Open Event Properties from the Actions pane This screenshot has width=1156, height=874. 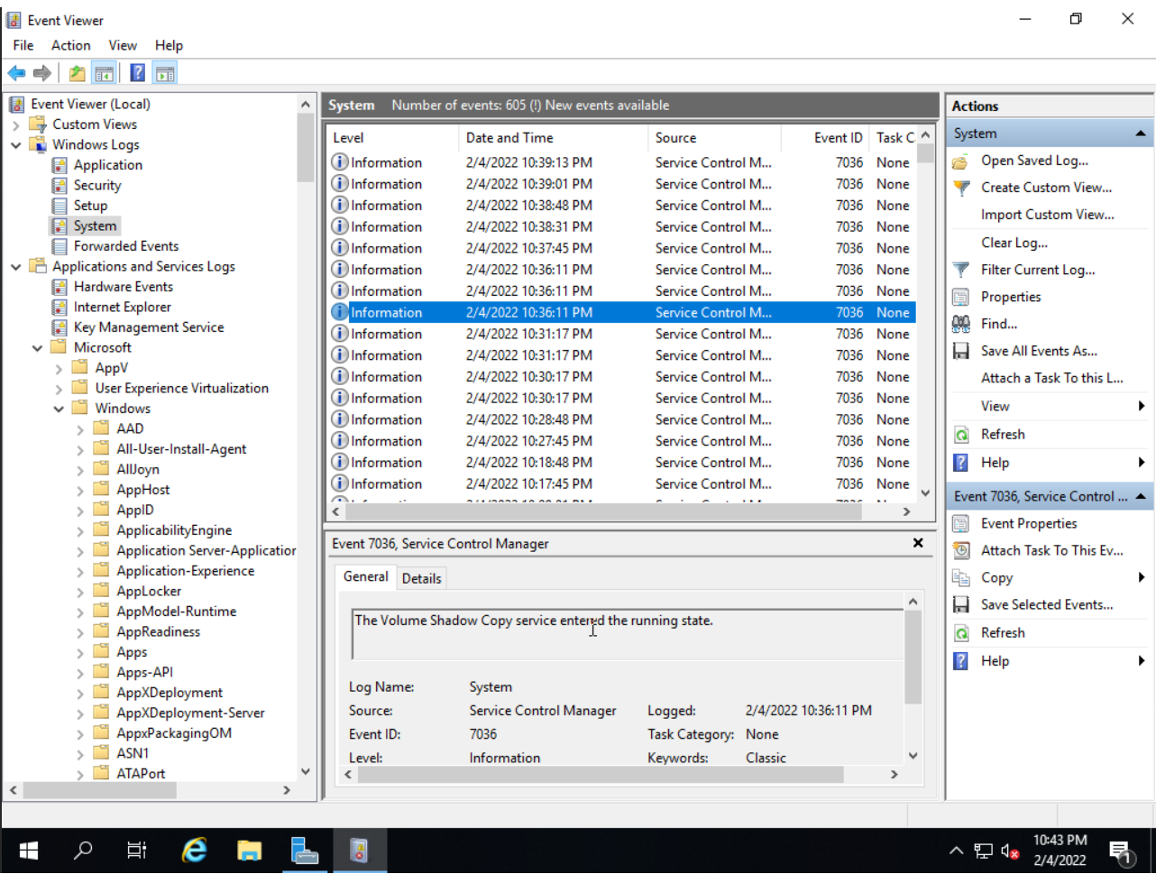tap(1028, 523)
